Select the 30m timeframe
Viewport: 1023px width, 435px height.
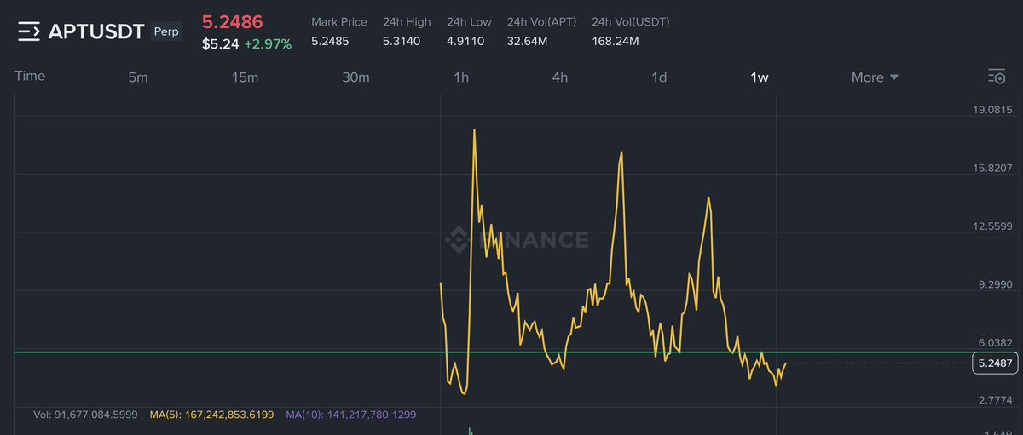355,77
